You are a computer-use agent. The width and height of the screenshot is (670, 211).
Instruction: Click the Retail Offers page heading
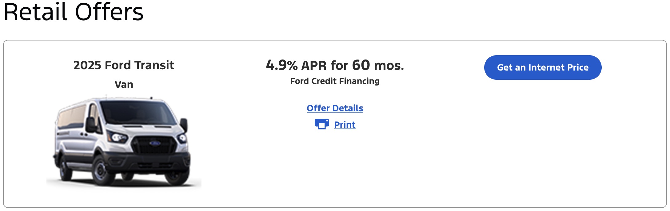tap(74, 12)
